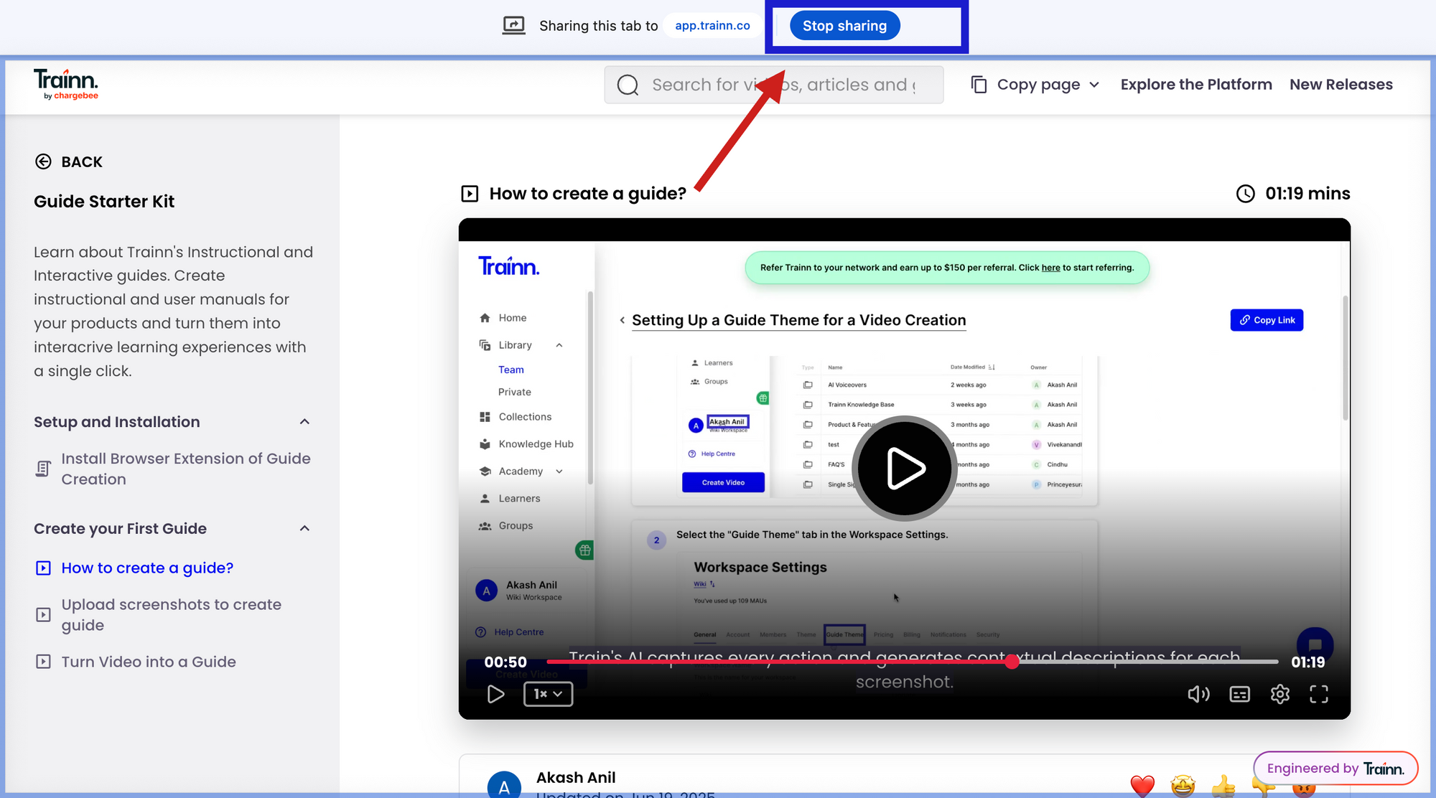Image resolution: width=1436 pixels, height=798 pixels.
Task: Click the article icon beside Install Browser Extension
Action: tap(43, 469)
